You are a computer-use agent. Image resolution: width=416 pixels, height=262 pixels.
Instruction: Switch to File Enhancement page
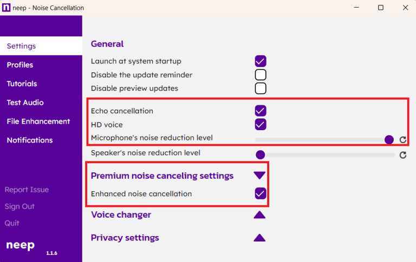38,122
